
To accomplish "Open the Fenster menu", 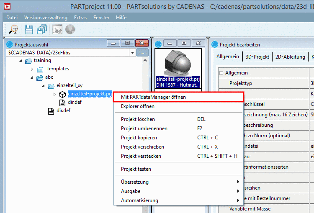I will pos(101,18).
